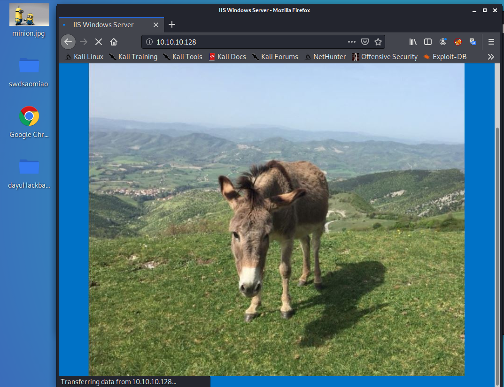The image size is (504, 387).
Task: Bookmark this page with the star
Action: [378, 42]
